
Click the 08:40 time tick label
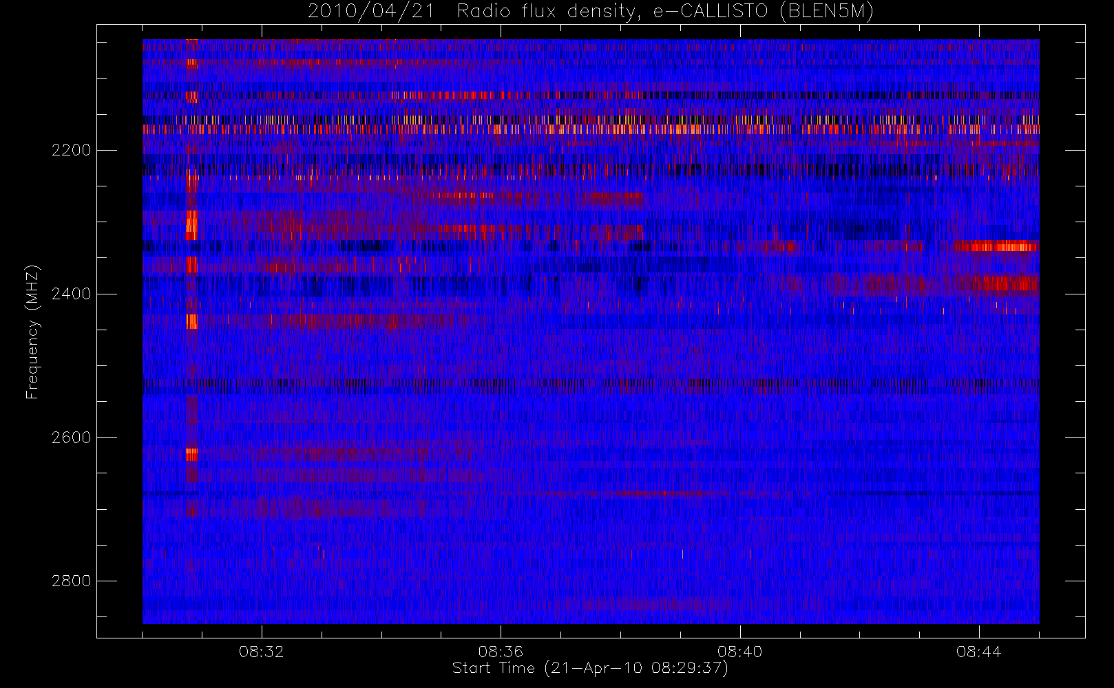(740, 652)
